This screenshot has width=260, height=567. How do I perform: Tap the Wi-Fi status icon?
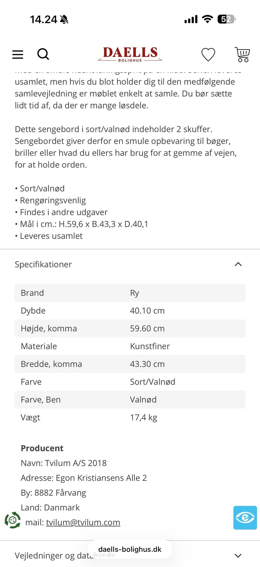(207, 19)
